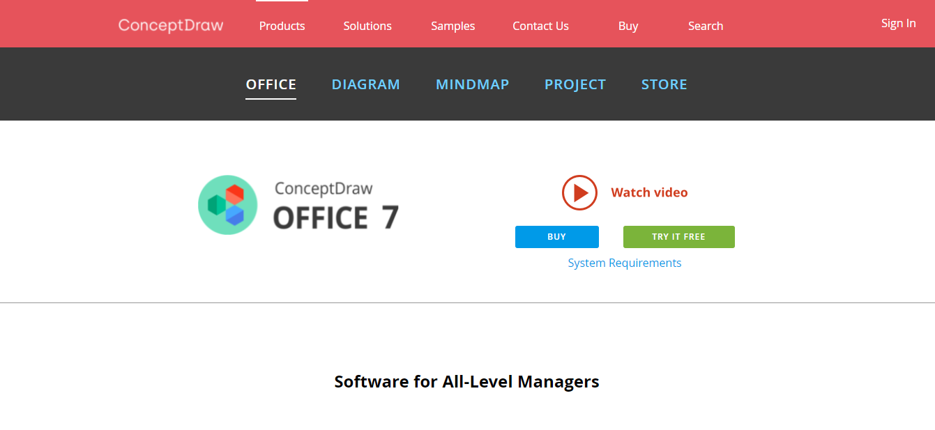Screen dimensions: 935x430
Task: Select the OFFICE product tab
Action: pyautogui.click(x=271, y=84)
